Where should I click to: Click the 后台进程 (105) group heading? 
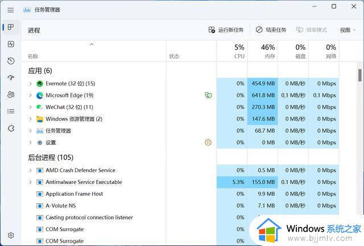point(51,157)
